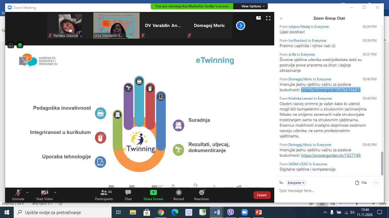The width and height of the screenshot is (389, 218).
Task: Open Viber from the taskbar
Action: [x=230, y=212]
